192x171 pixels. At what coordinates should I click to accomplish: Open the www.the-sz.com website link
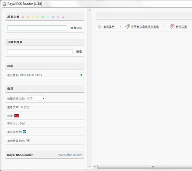tap(70, 155)
